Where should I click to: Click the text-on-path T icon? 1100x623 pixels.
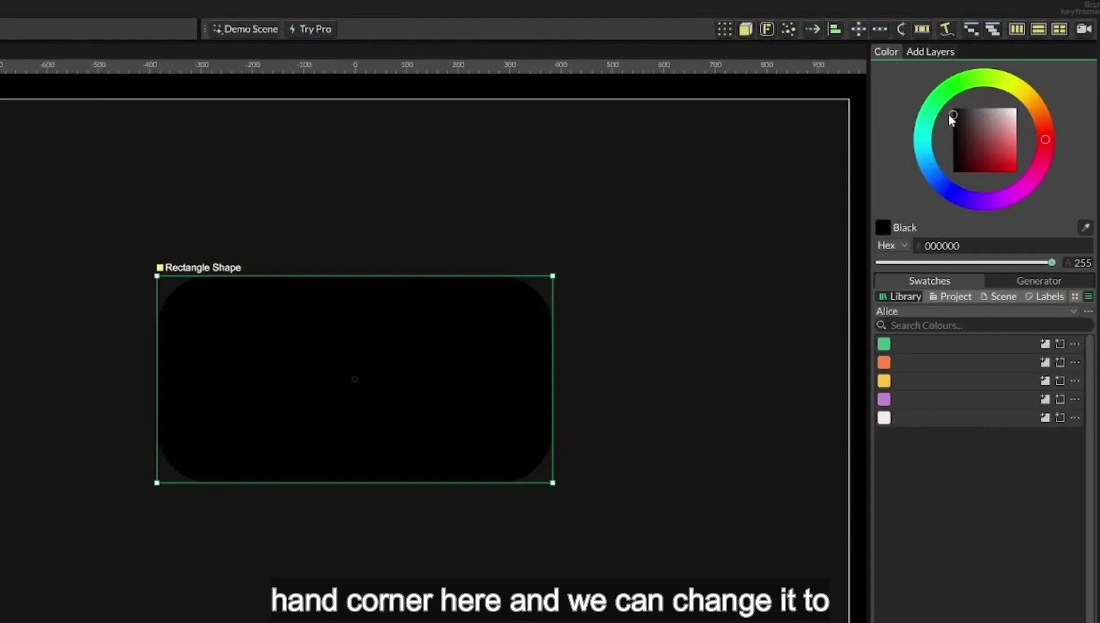946,29
